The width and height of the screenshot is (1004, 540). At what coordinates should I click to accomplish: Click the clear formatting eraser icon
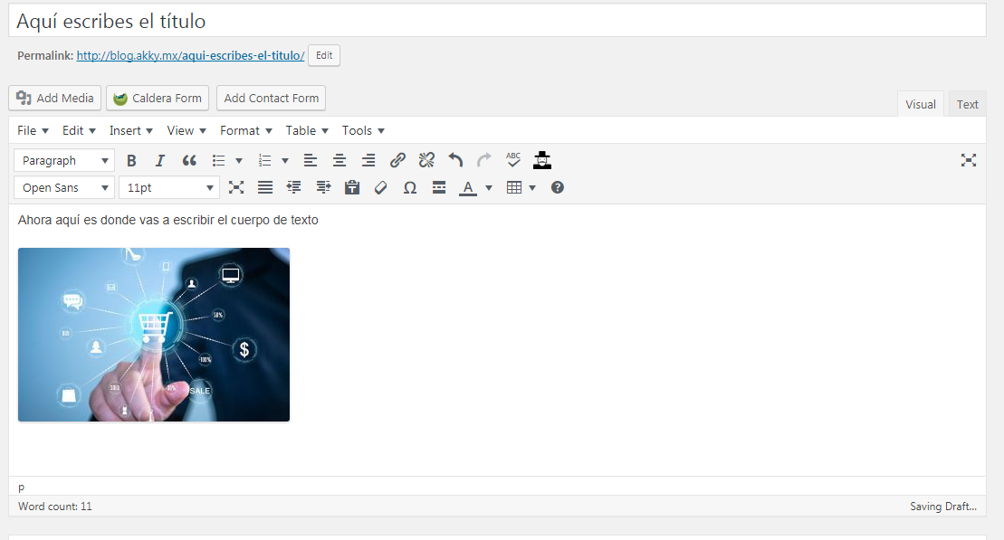tap(381, 188)
